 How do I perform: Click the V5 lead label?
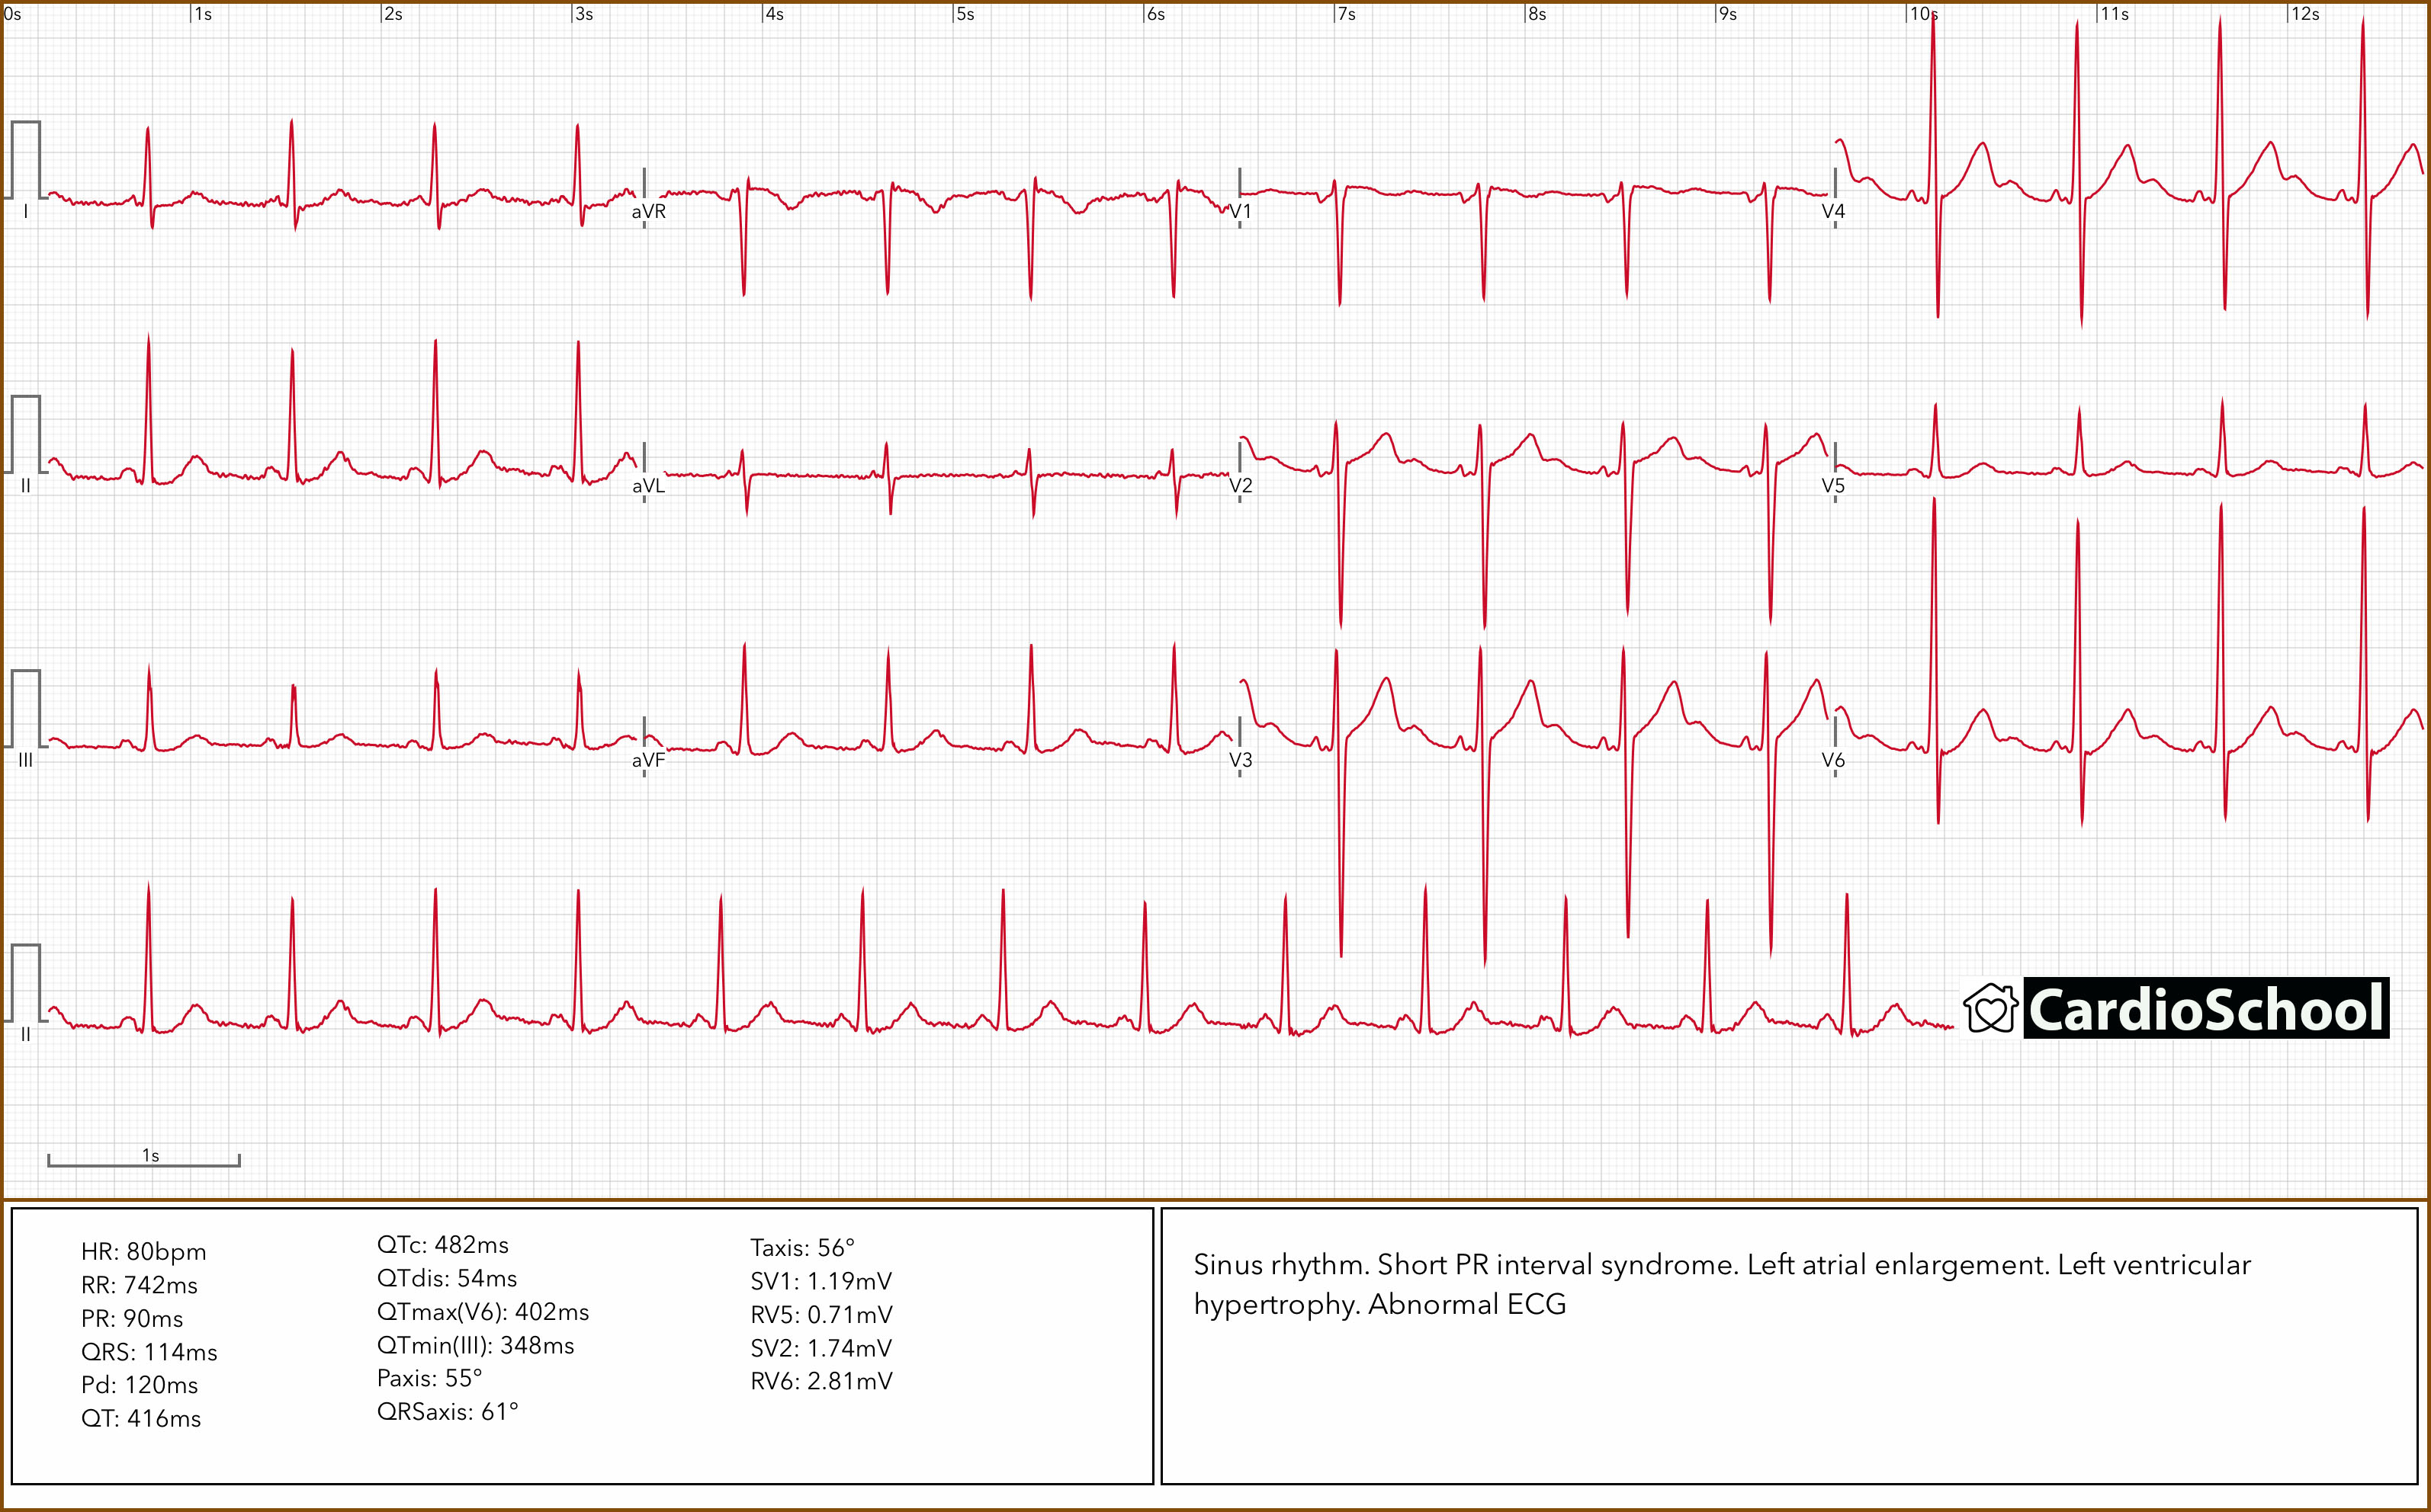pyautogui.click(x=1832, y=486)
